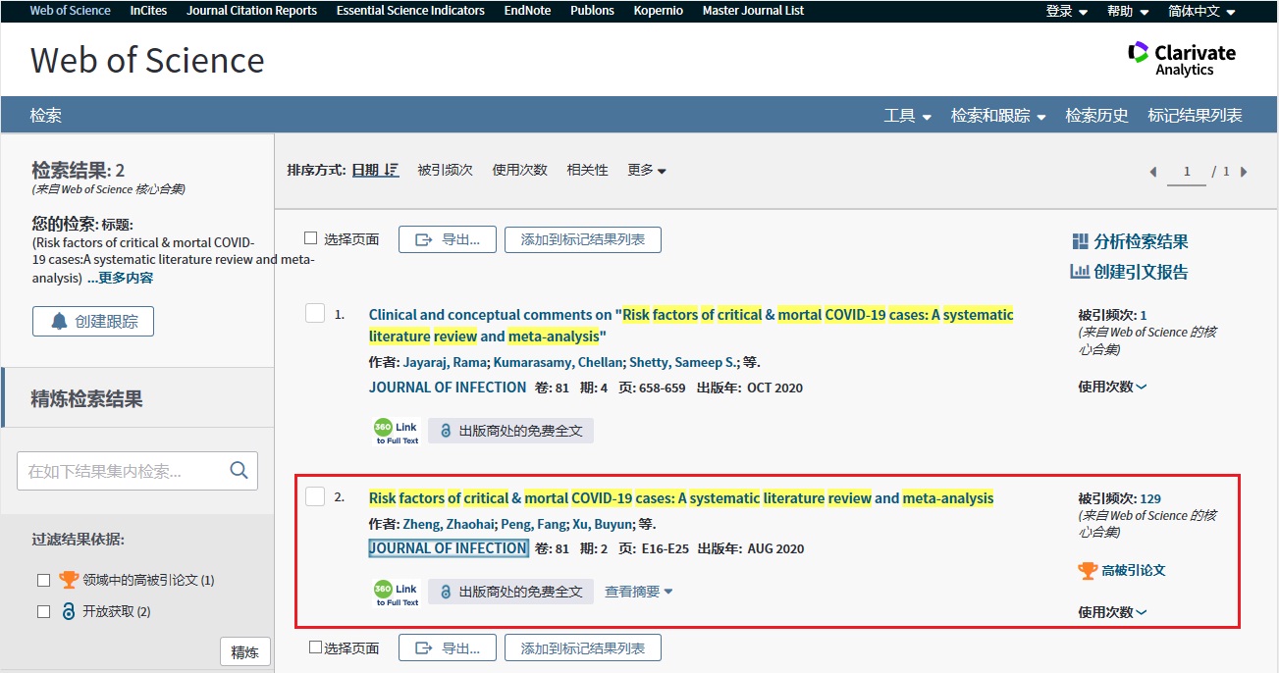The image size is (1279, 673).
Task: Click the bottom 添加到标记结果列表 button
Action: (583, 647)
